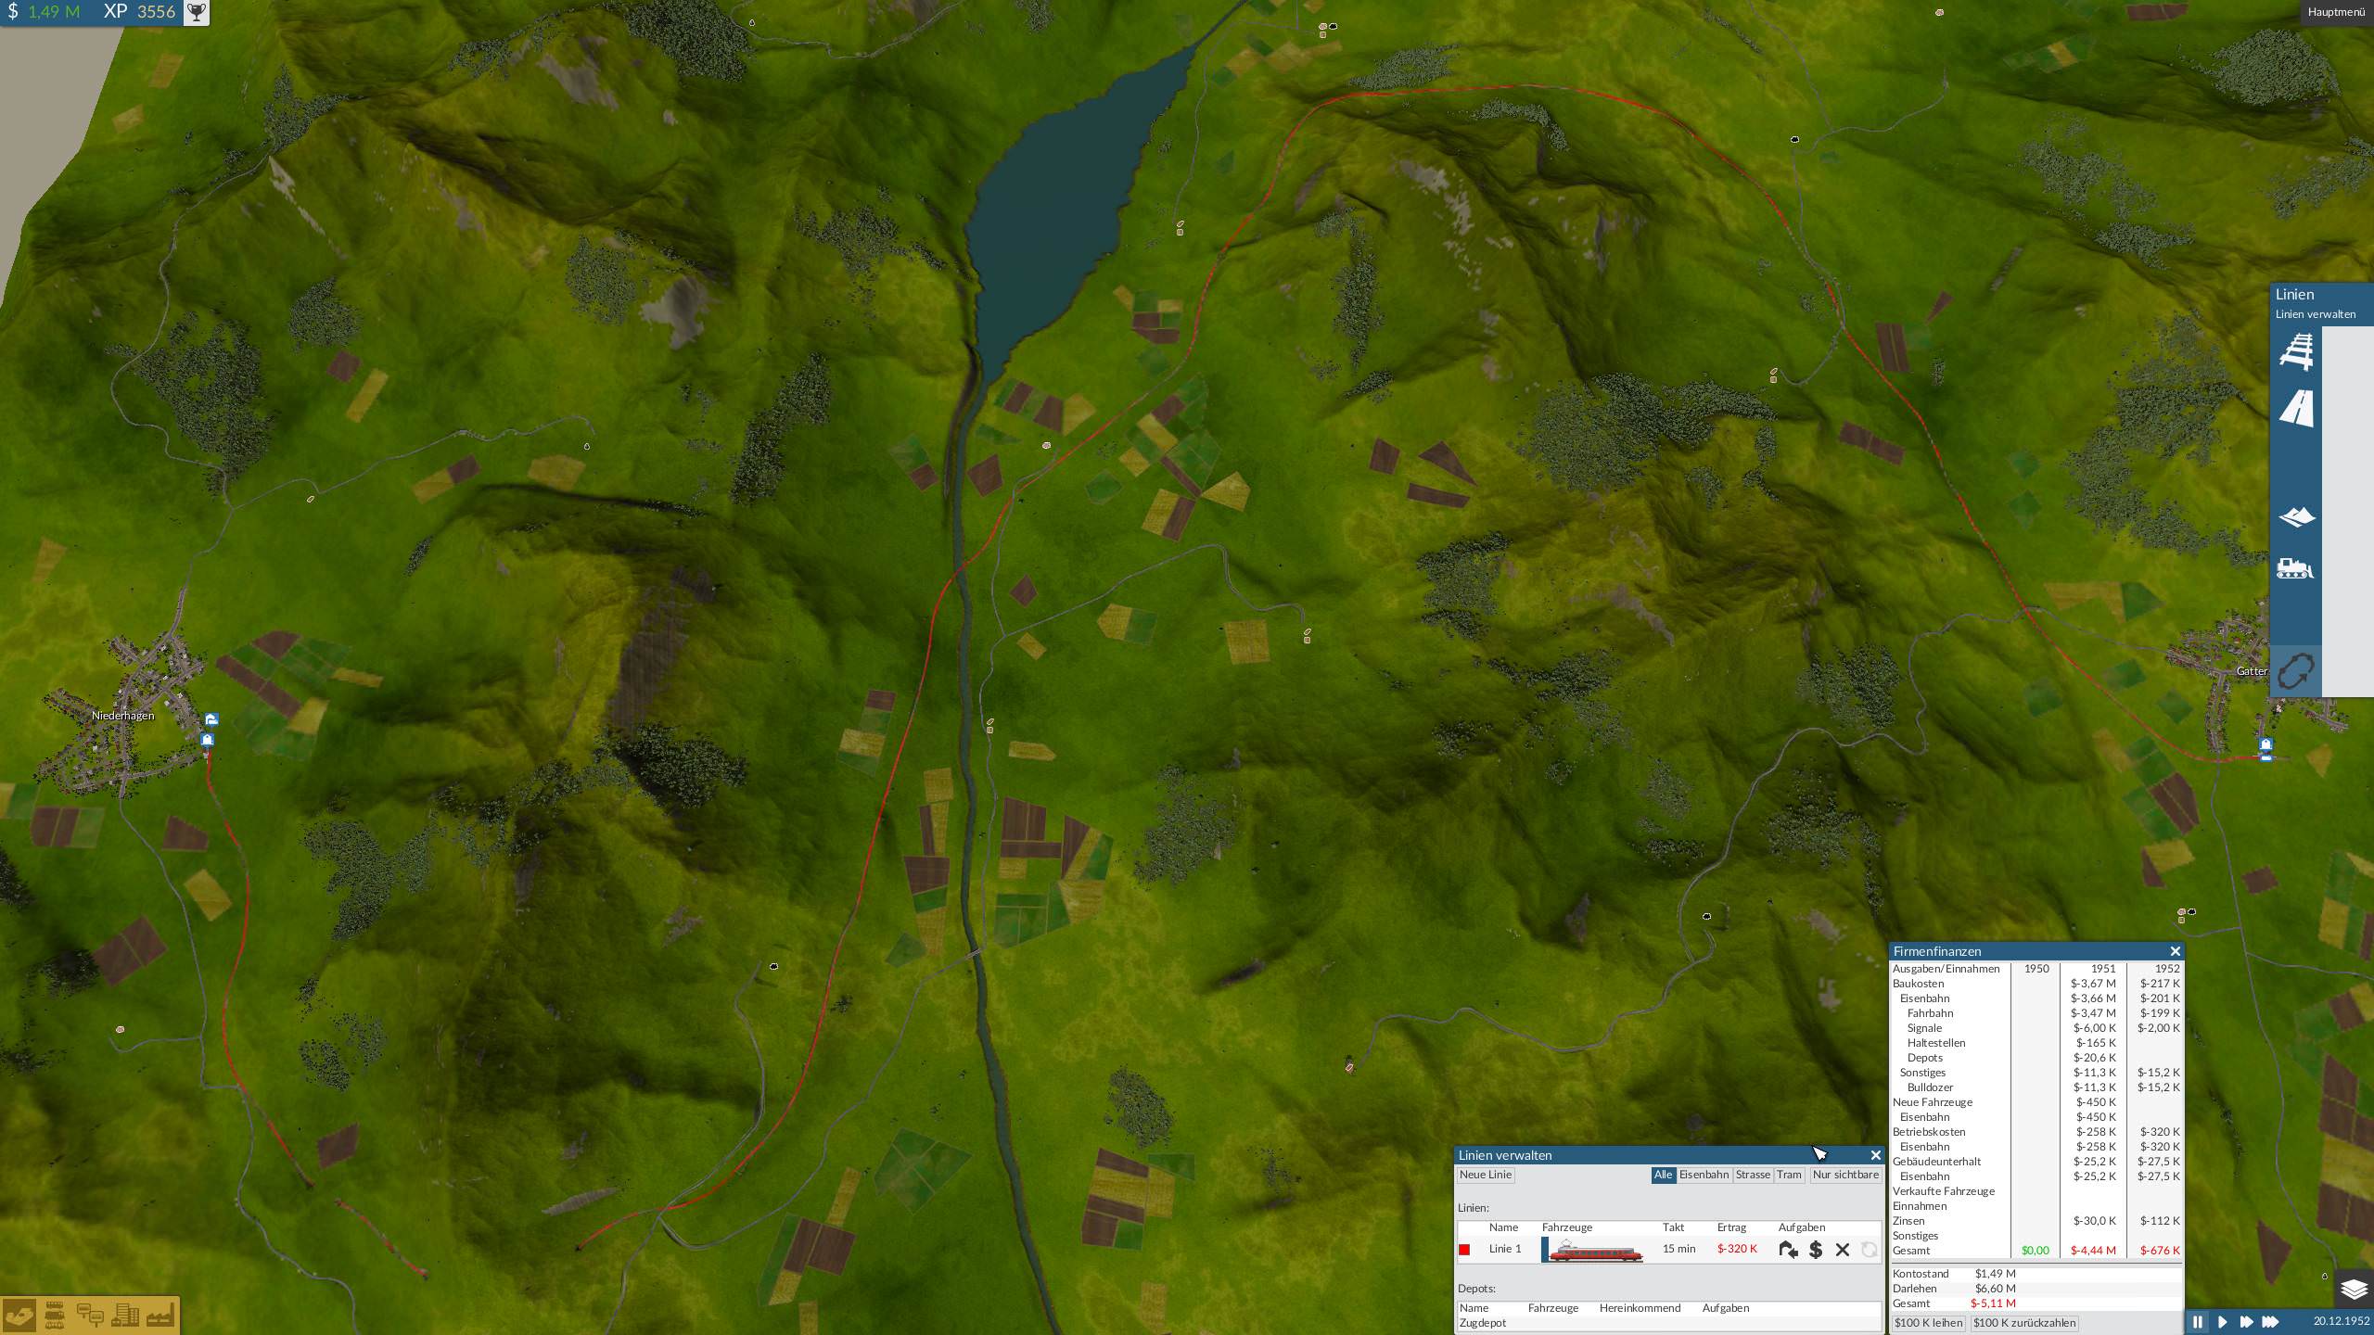2374x1335 pixels.
Task: Open the achievements trophy icon
Action: (196, 12)
